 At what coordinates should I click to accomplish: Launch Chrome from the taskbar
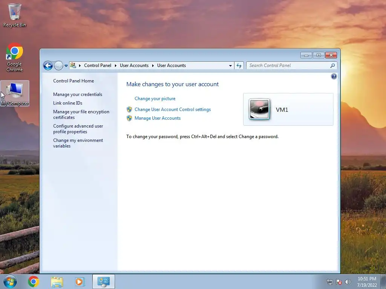pos(34,281)
